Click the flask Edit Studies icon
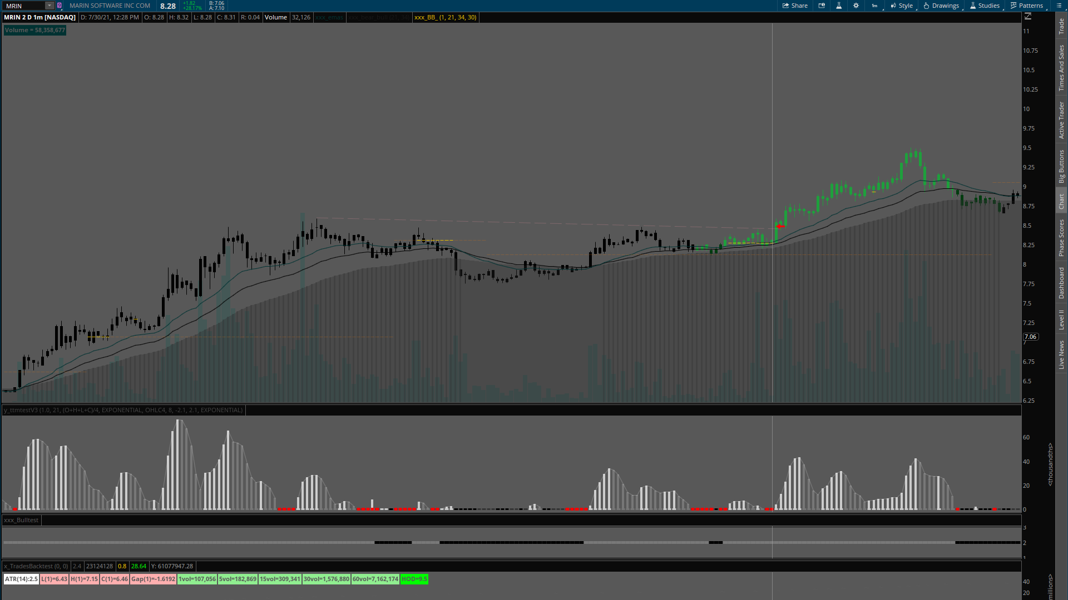Screen dimensions: 1068x600 839,6
